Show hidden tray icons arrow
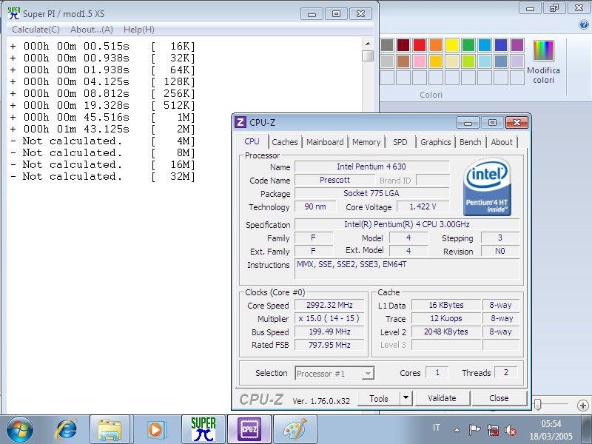 click(457, 429)
